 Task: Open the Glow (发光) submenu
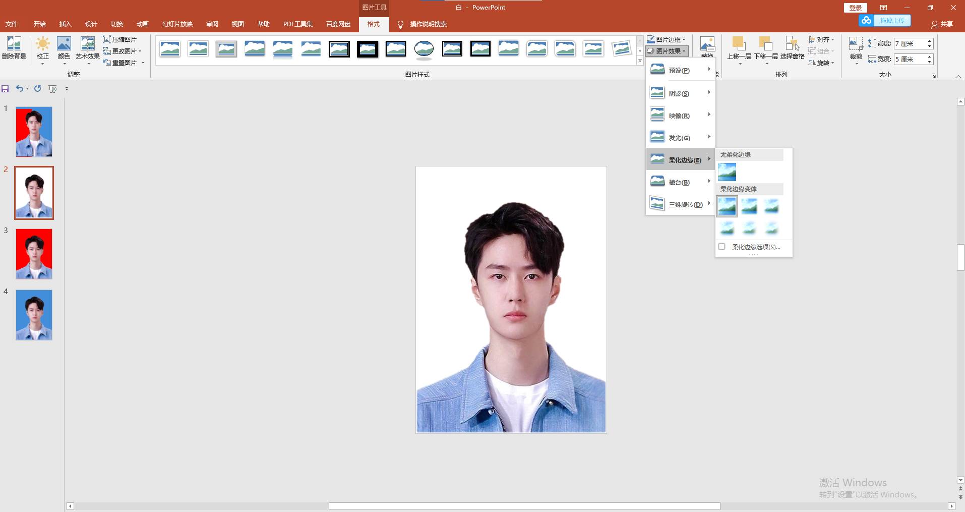[680, 138]
